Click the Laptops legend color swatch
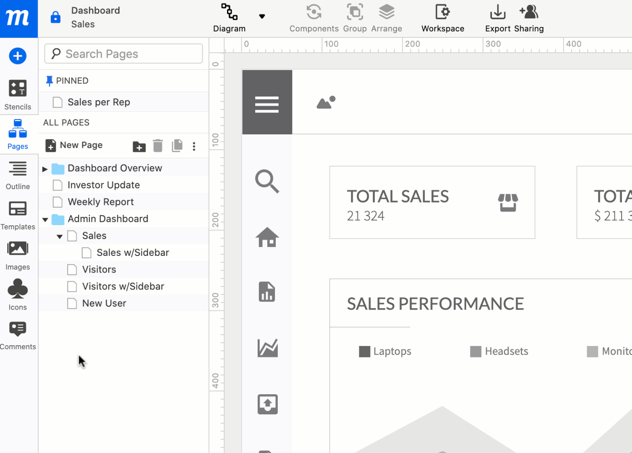The height and width of the screenshot is (453, 632). (364, 351)
